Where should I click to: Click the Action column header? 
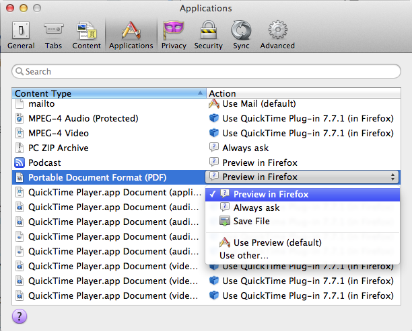point(304,93)
